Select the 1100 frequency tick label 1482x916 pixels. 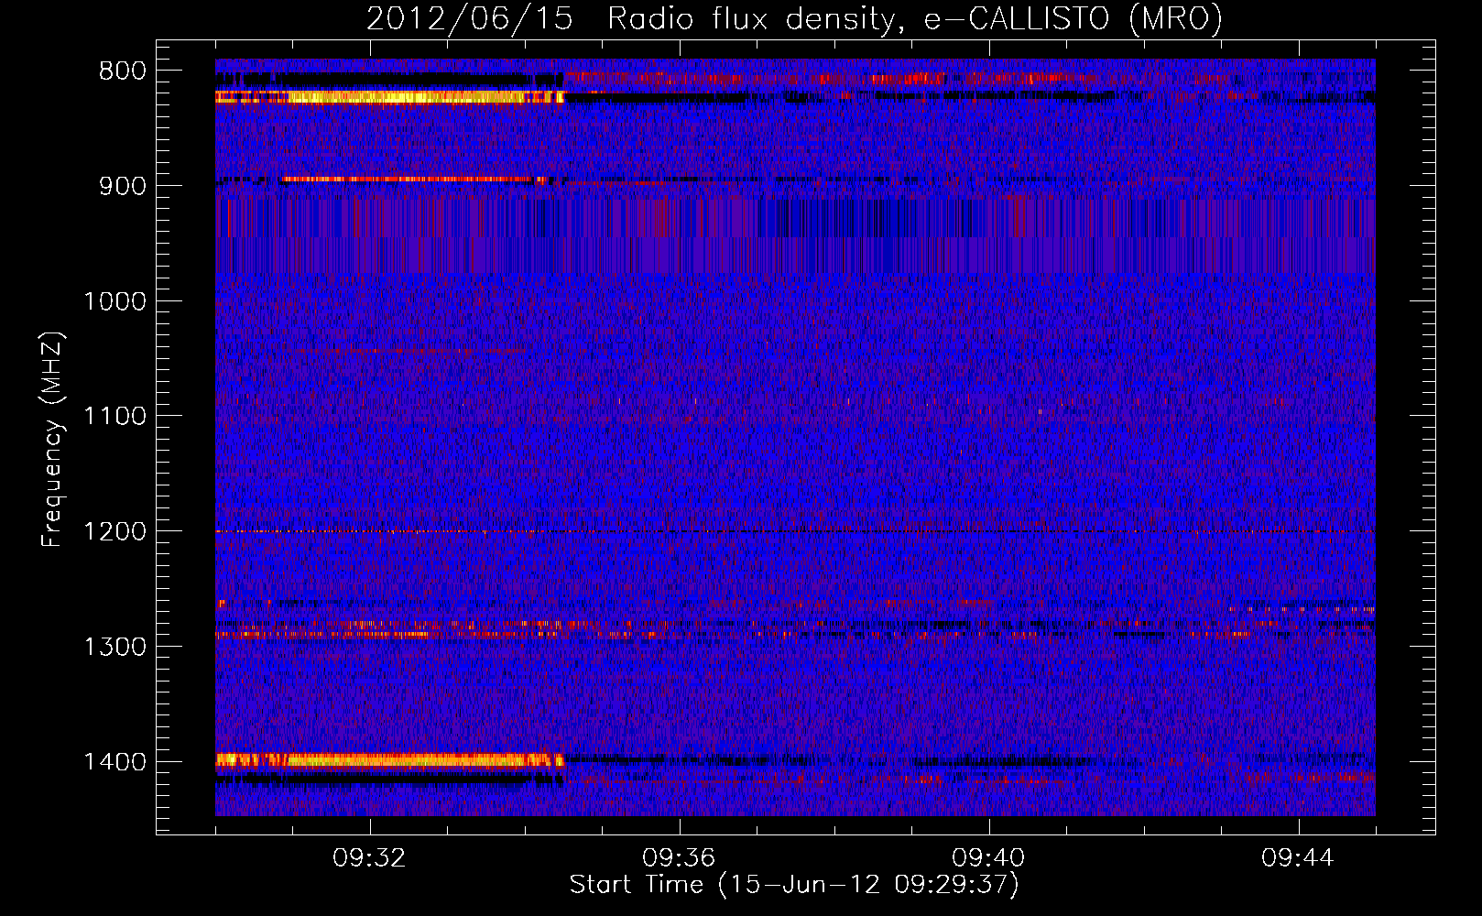[x=114, y=417]
